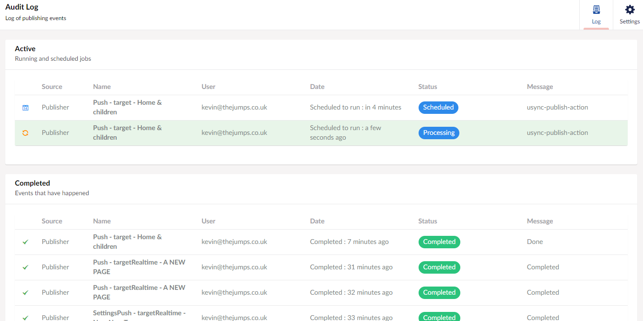Screen dimensions: 643x321
Task: Click the Date column header in Completed table
Action: tap(317, 221)
